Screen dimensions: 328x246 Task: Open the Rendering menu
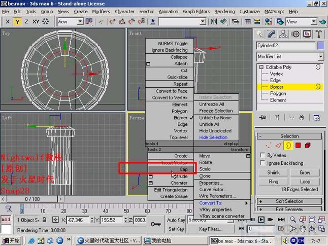224,12
